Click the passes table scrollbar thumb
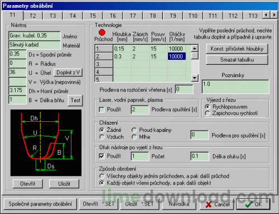This screenshot has width=279, height=214. 195,55
